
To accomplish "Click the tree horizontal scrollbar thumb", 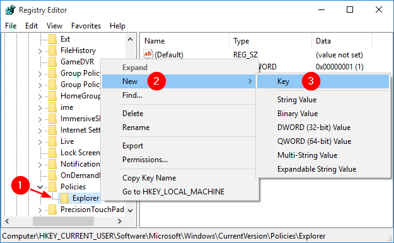I will coord(63,221).
